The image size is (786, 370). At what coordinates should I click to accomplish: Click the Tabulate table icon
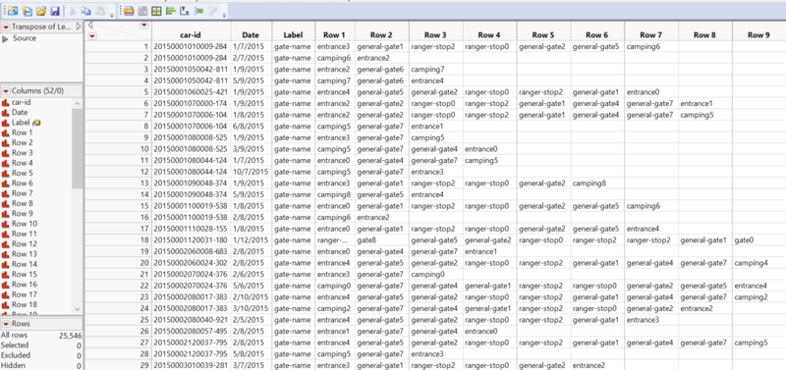(142, 11)
